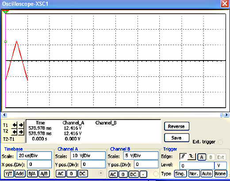The width and height of the screenshot is (230, 181).
Task: Click the Timebase Scale field
Action: coord(34,155)
